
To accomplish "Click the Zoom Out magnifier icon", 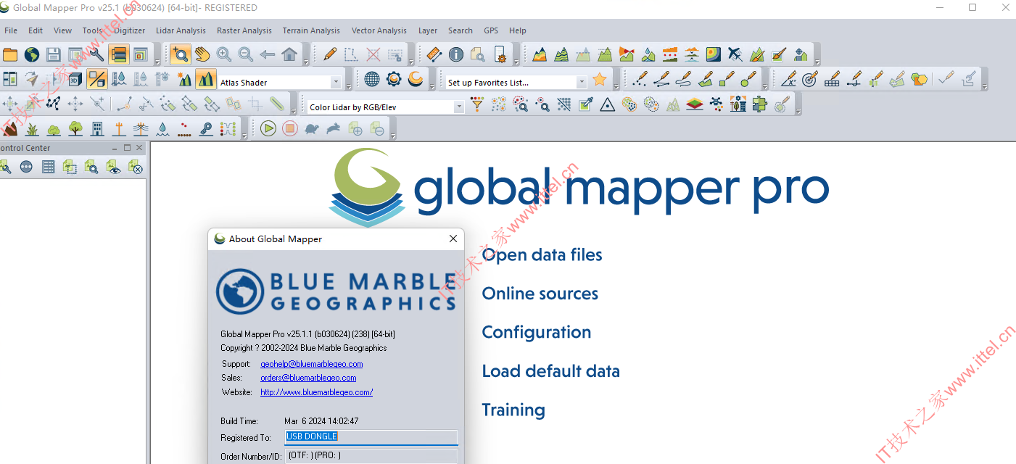I will (x=246, y=54).
